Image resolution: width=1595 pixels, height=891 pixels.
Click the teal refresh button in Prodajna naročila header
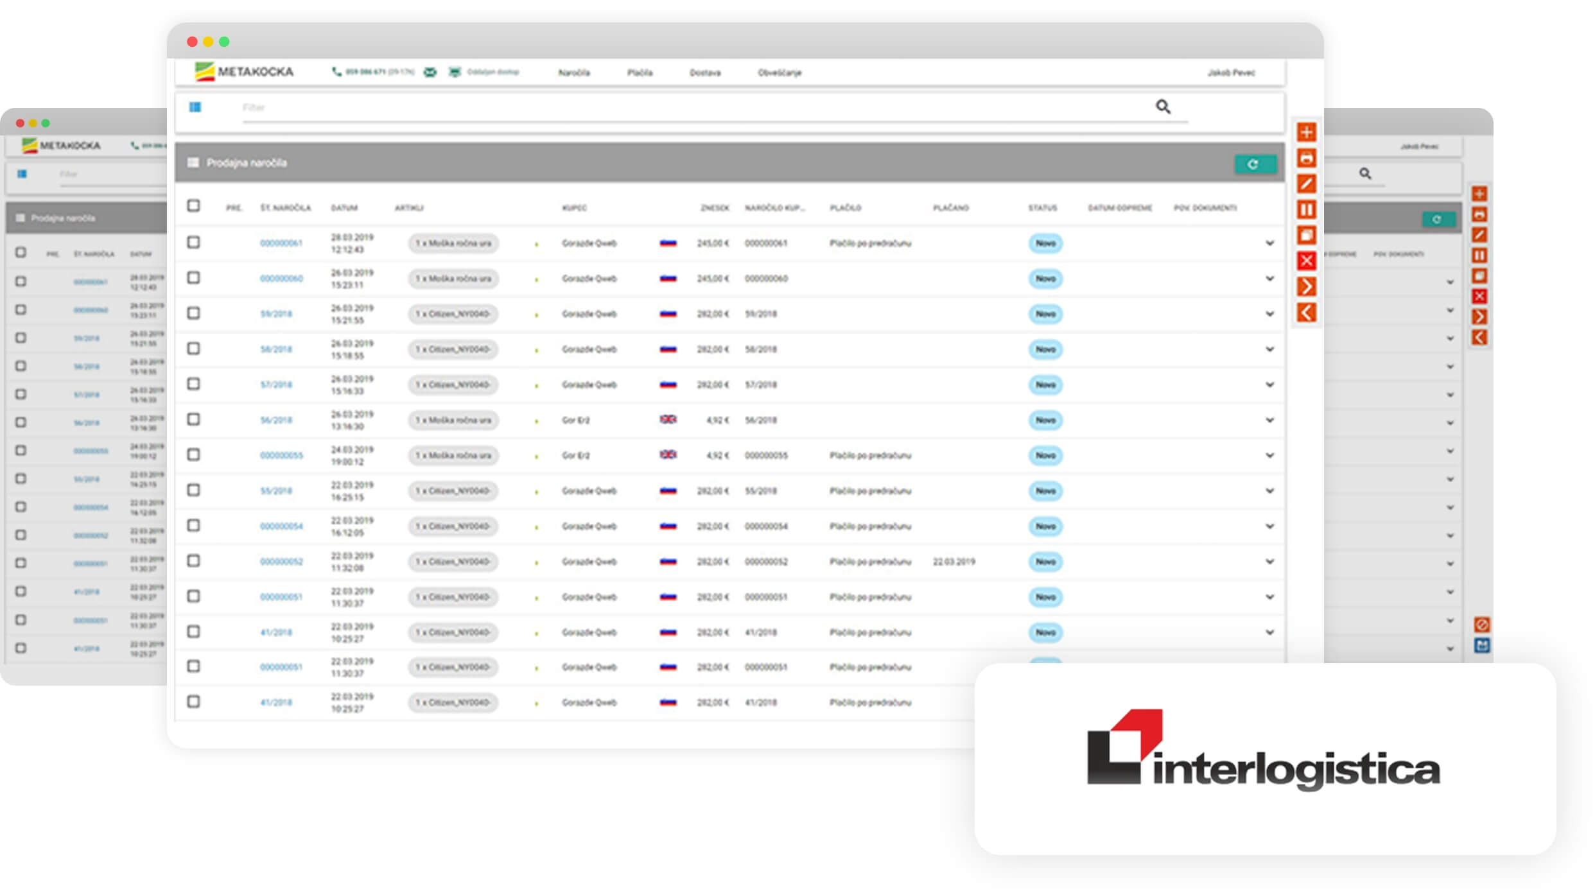[1255, 164]
